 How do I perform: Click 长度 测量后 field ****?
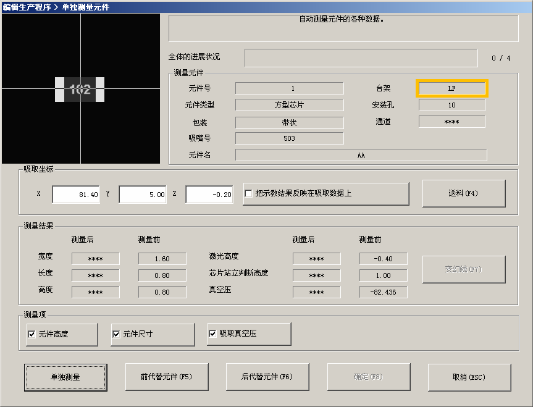click(x=96, y=275)
